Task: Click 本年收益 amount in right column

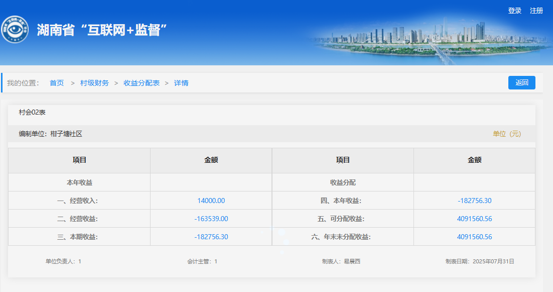Action: (x=474, y=201)
